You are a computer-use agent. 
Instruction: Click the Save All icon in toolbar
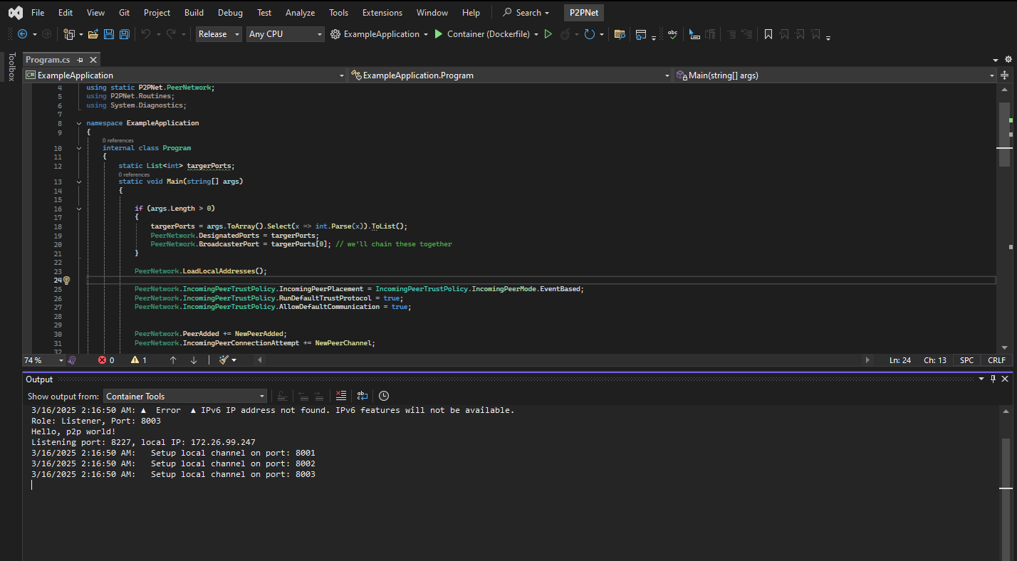[124, 34]
